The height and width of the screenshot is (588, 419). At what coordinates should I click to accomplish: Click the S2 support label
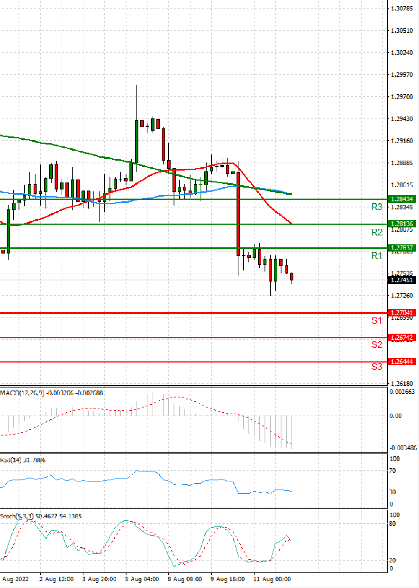point(377,344)
